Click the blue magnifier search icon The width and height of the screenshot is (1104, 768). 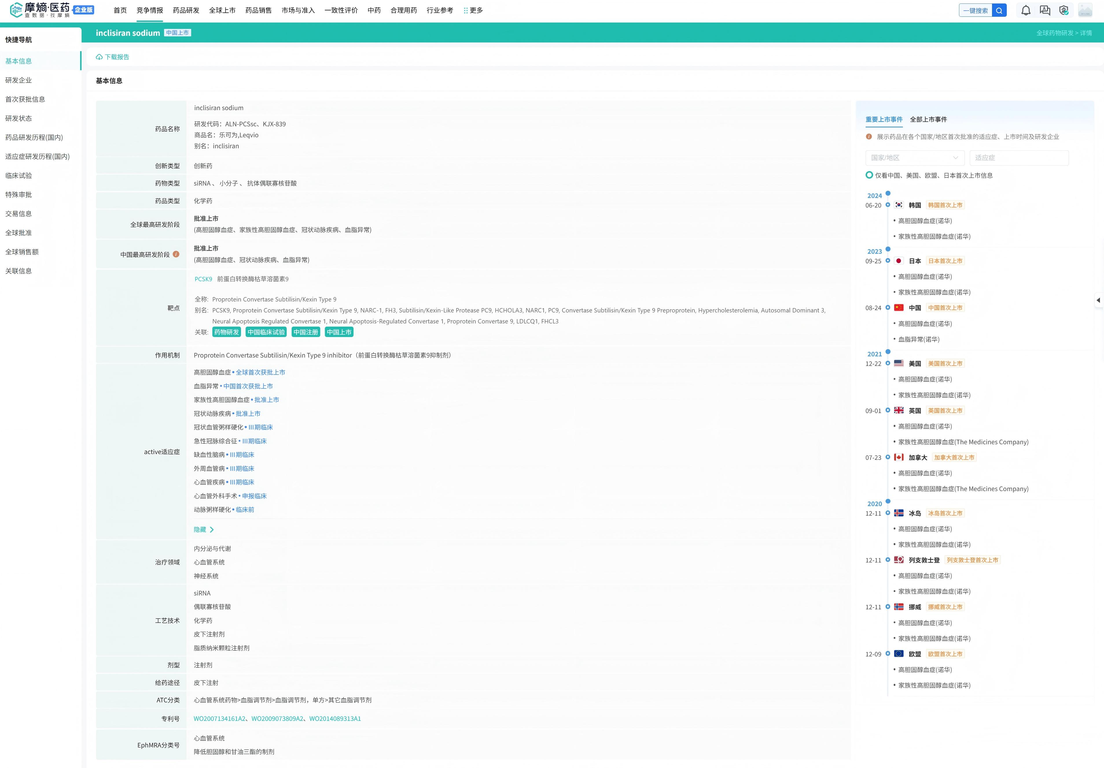pyautogui.click(x=999, y=11)
